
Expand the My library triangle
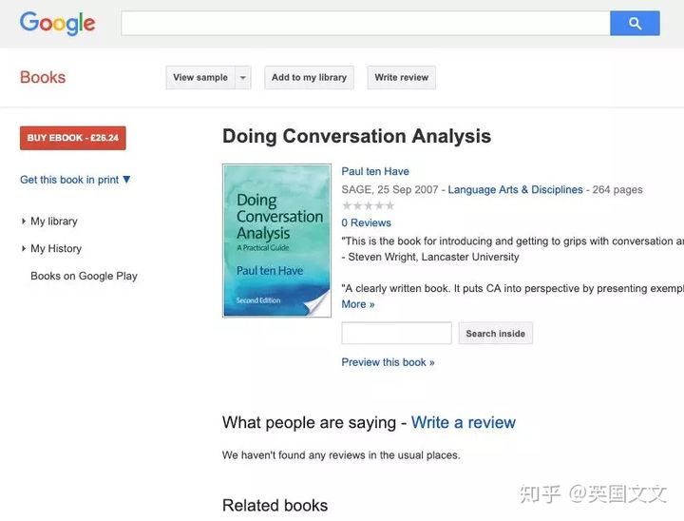coord(24,222)
